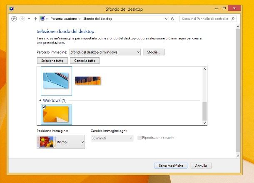Close the Sfondo del desktop window
This screenshot has width=254, height=183.
click(x=234, y=8)
